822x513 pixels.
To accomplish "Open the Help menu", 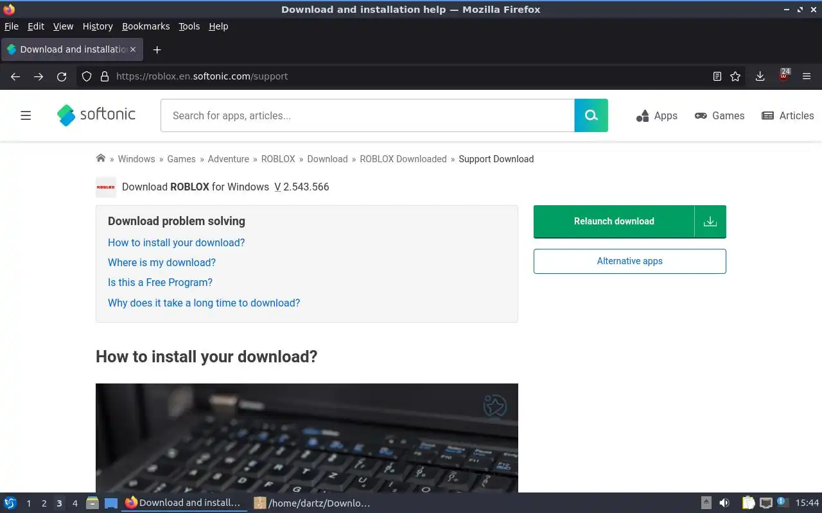I will click(x=218, y=26).
